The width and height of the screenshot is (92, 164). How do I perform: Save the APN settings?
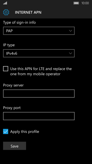[14, 146]
